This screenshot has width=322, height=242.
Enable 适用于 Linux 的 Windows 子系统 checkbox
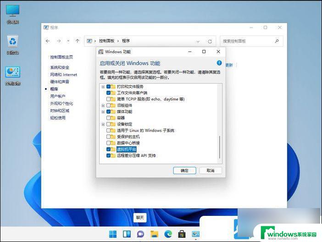coord(109,130)
